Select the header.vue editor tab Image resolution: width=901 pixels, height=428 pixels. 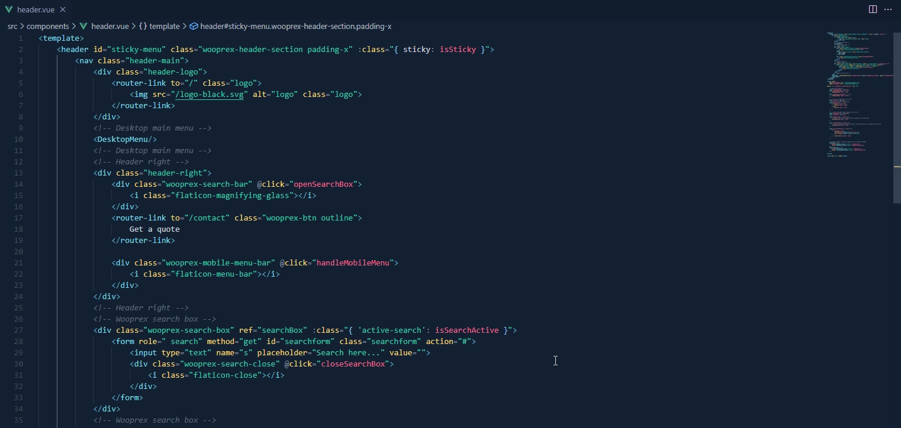pos(34,9)
